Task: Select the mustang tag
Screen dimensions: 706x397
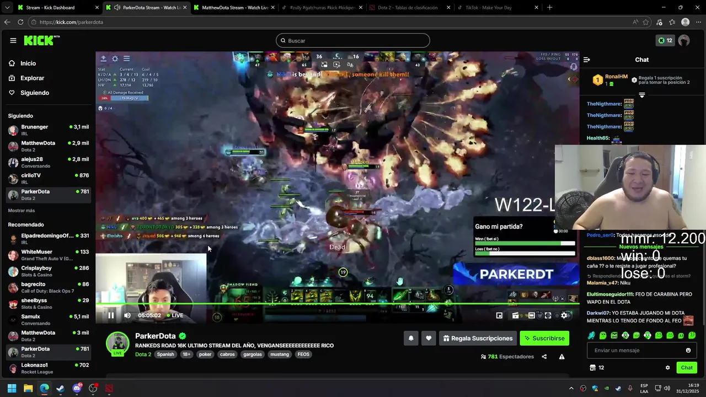Action: click(280, 355)
